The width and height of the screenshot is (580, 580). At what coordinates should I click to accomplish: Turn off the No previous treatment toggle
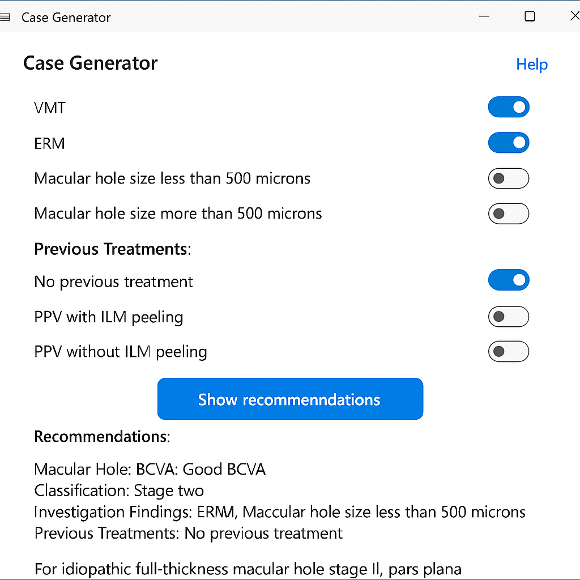508,280
